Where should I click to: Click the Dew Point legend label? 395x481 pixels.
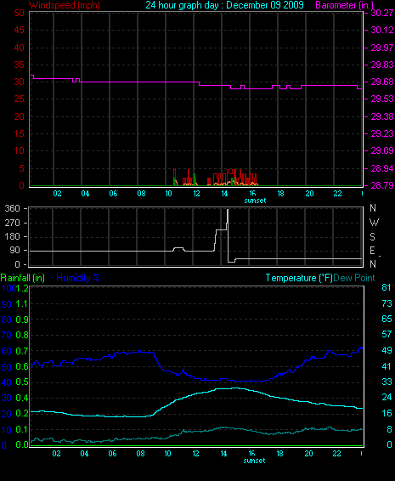[354, 278]
